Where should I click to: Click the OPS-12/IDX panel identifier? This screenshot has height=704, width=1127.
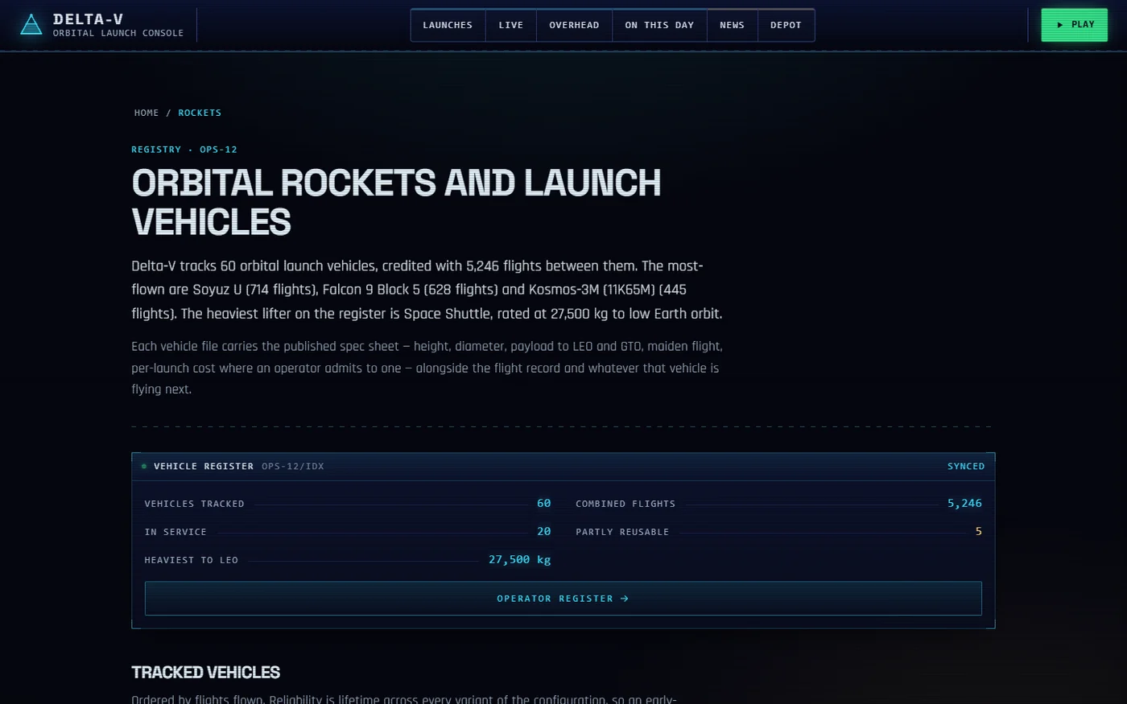click(x=293, y=467)
